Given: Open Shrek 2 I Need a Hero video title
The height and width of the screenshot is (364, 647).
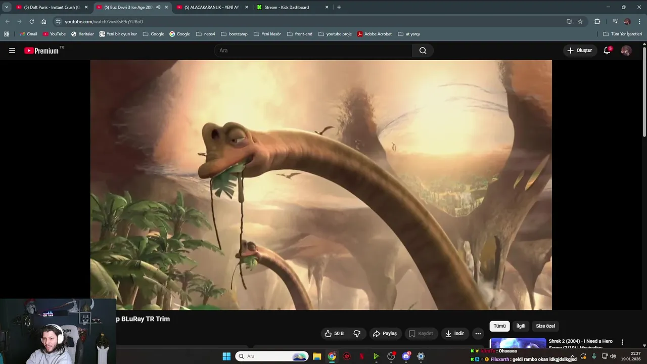Looking at the screenshot, I should pyautogui.click(x=580, y=344).
